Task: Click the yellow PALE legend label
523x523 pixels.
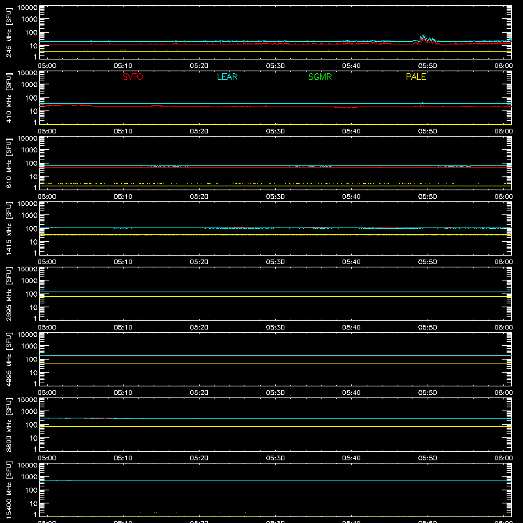Action: point(416,76)
